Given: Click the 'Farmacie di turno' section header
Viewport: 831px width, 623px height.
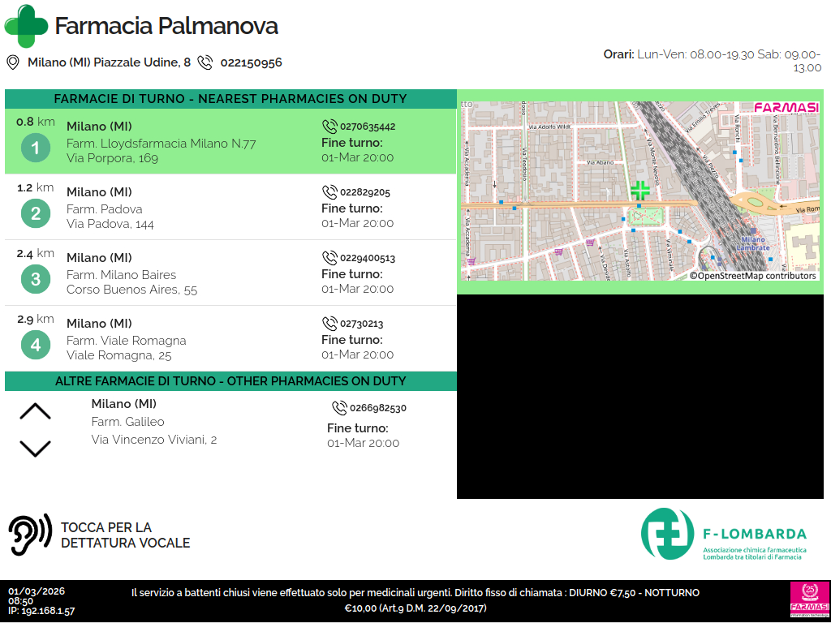Looking at the screenshot, I should [230, 99].
